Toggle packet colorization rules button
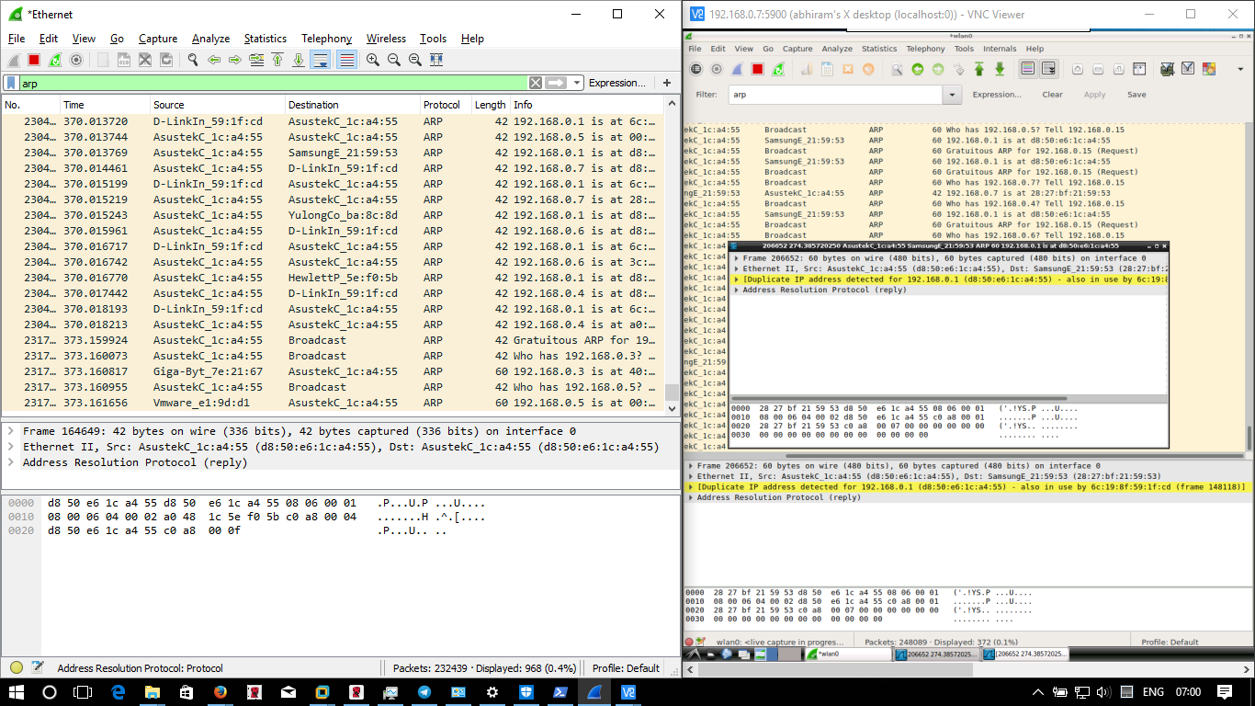 click(x=346, y=60)
